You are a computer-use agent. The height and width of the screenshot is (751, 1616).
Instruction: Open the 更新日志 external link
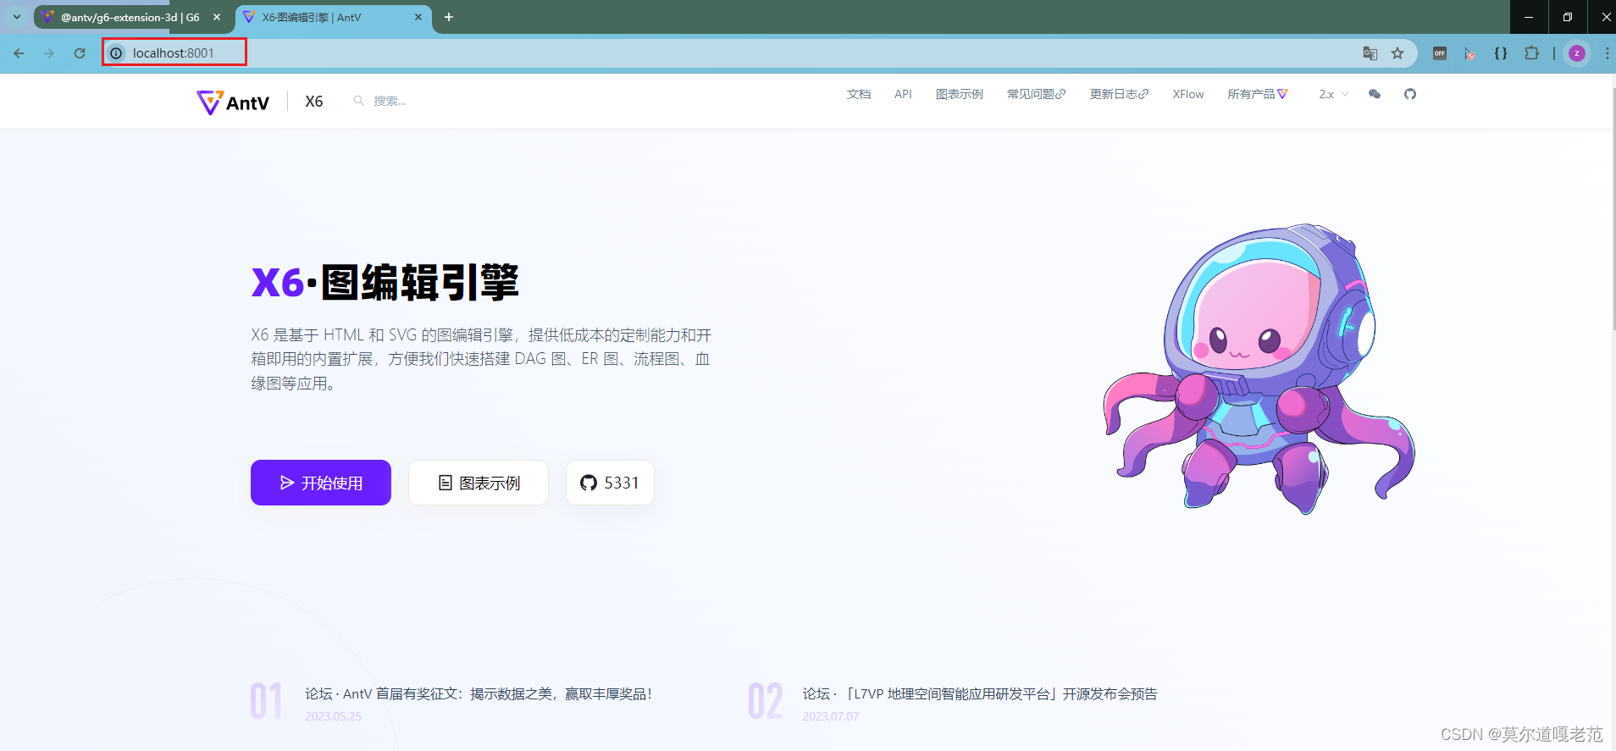click(1119, 94)
